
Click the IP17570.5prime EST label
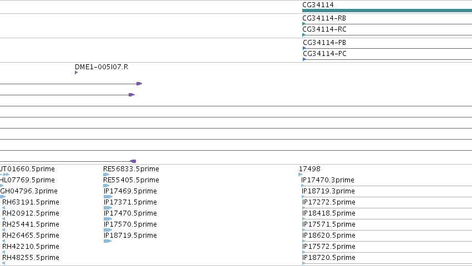click(x=130, y=224)
